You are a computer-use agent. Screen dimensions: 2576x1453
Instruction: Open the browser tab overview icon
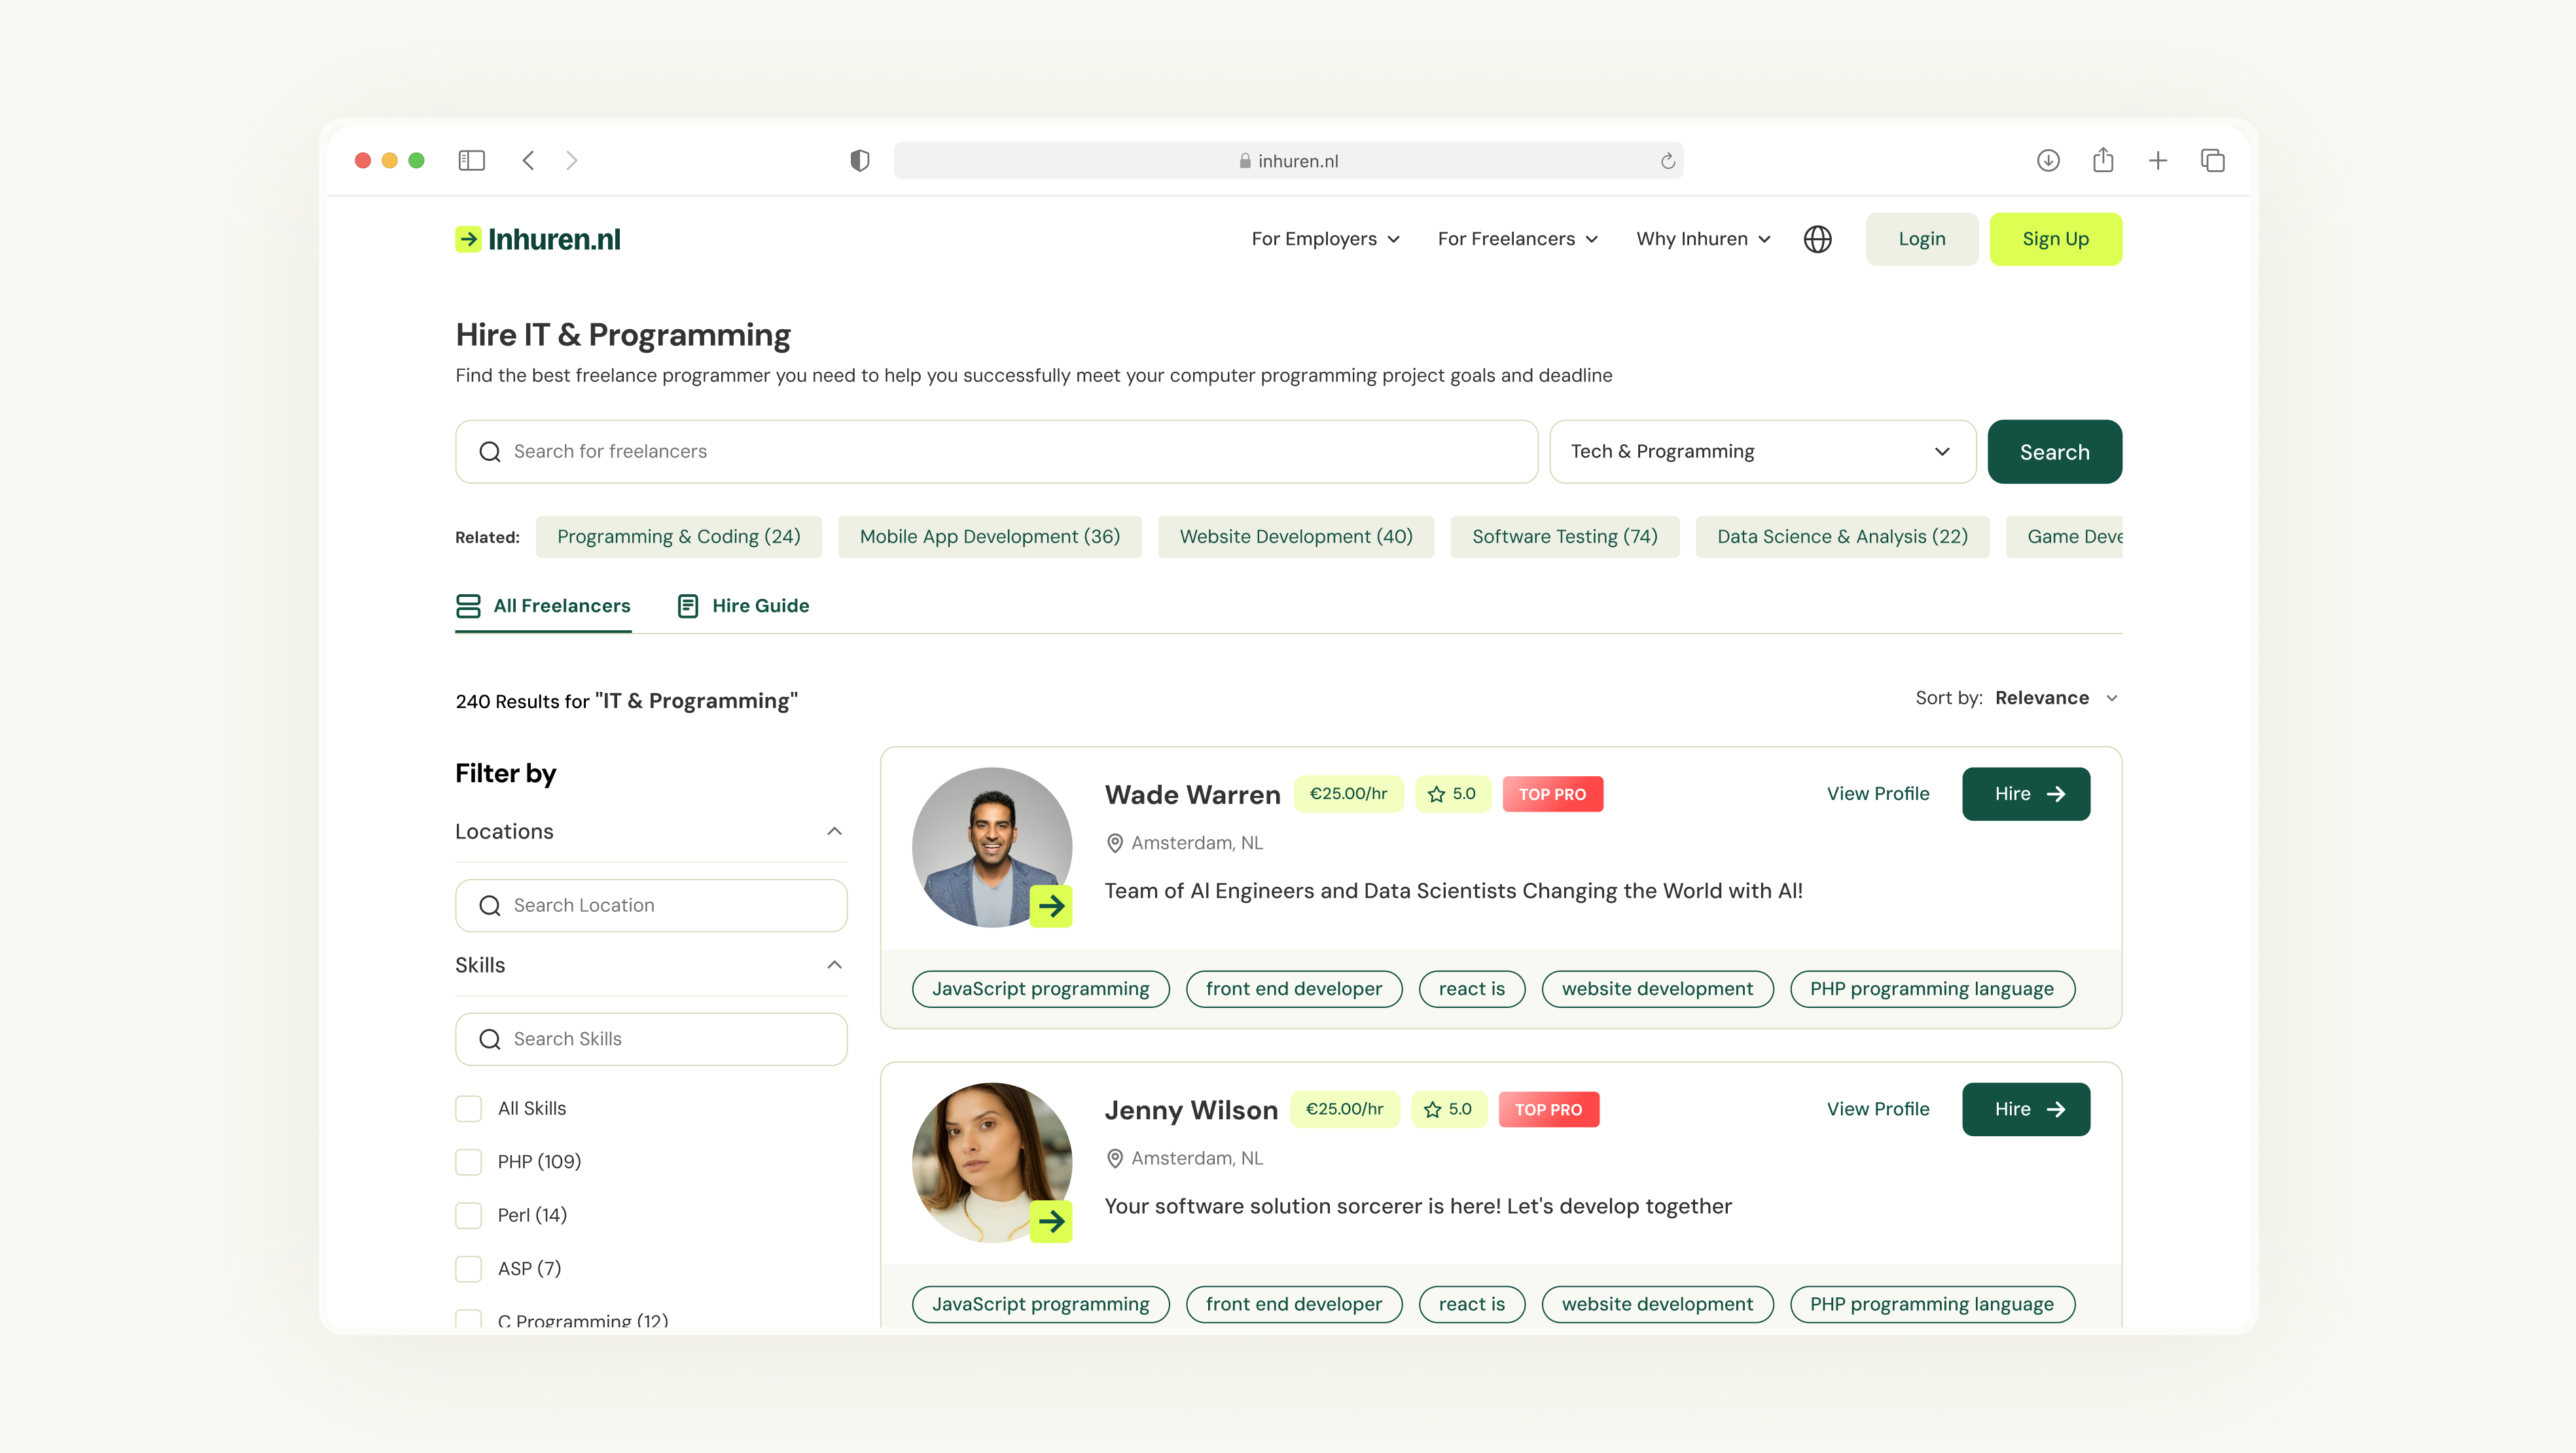click(2212, 160)
